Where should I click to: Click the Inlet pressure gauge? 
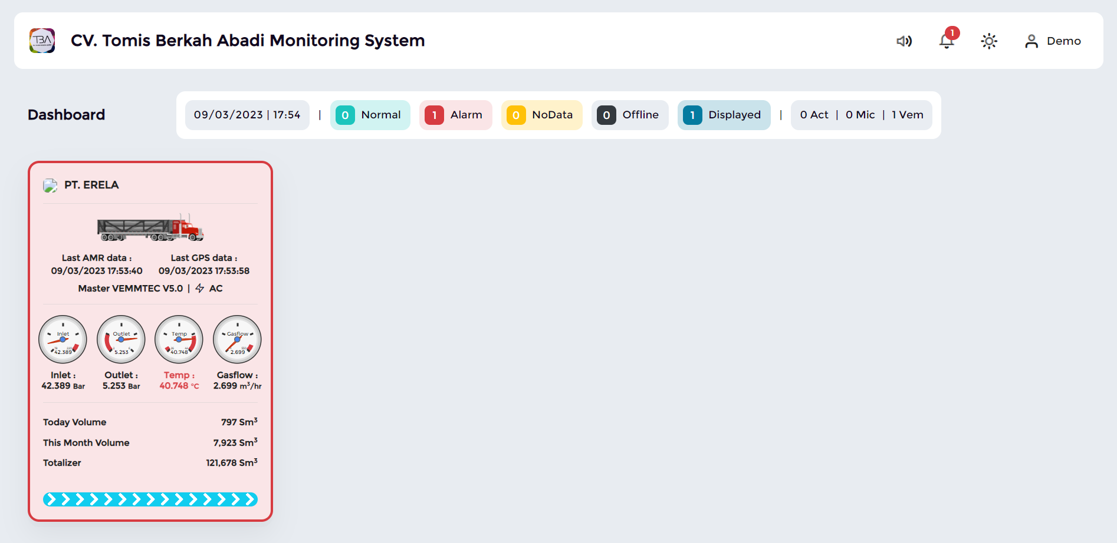pyautogui.click(x=63, y=340)
